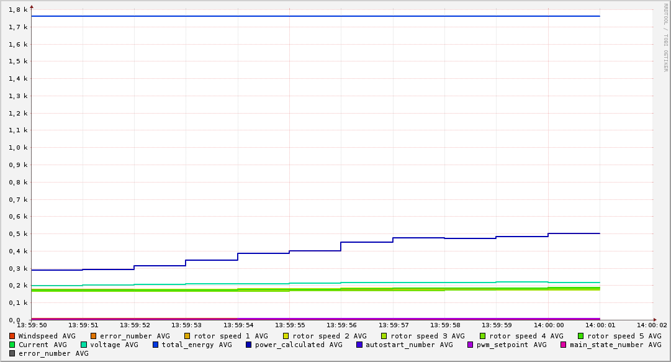The height and width of the screenshot is (362, 671).
Task: Select the rotor speed 4 AVG label
Action: (x=526, y=336)
